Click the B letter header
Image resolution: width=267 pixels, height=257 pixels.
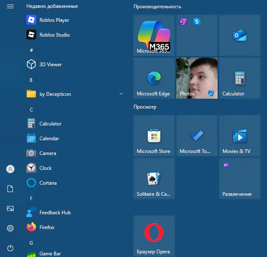click(31, 80)
